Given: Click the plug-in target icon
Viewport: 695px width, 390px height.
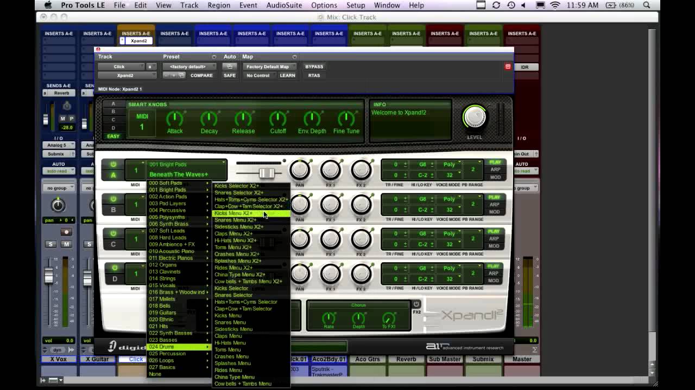Looking at the screenshot, I should (x=508, y=67).
